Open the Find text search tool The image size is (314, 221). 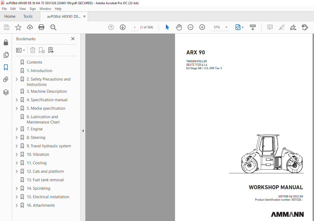[x=53, y=27]
